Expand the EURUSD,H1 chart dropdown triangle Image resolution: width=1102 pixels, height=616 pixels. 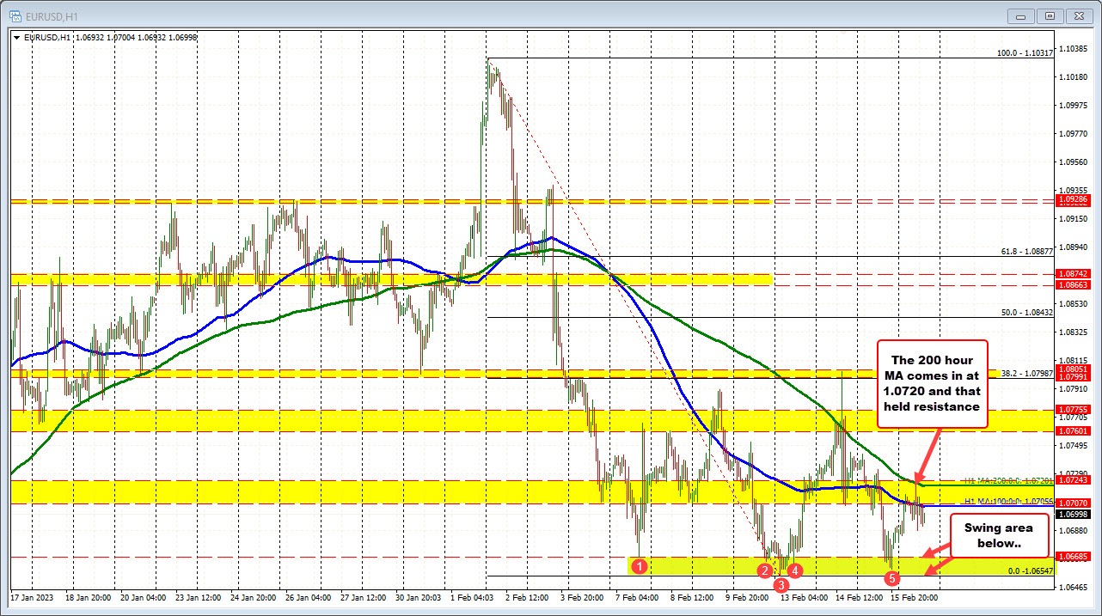(15, 38)
